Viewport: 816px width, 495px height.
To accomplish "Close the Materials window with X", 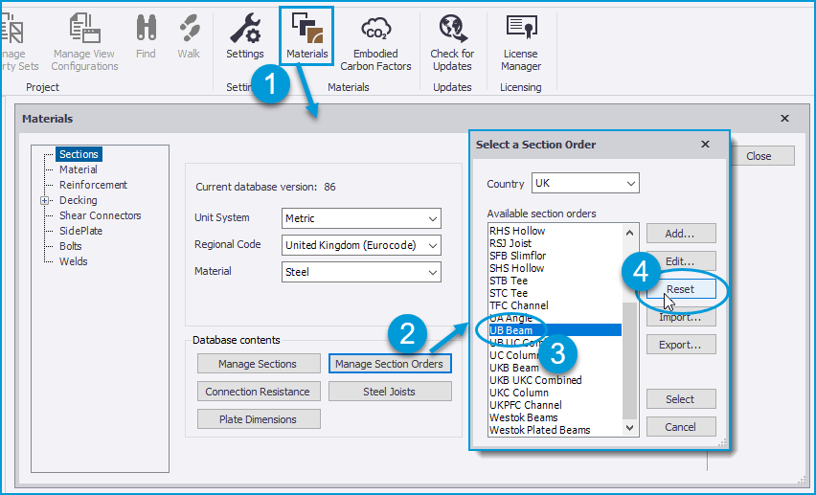I will coord(784,119).
